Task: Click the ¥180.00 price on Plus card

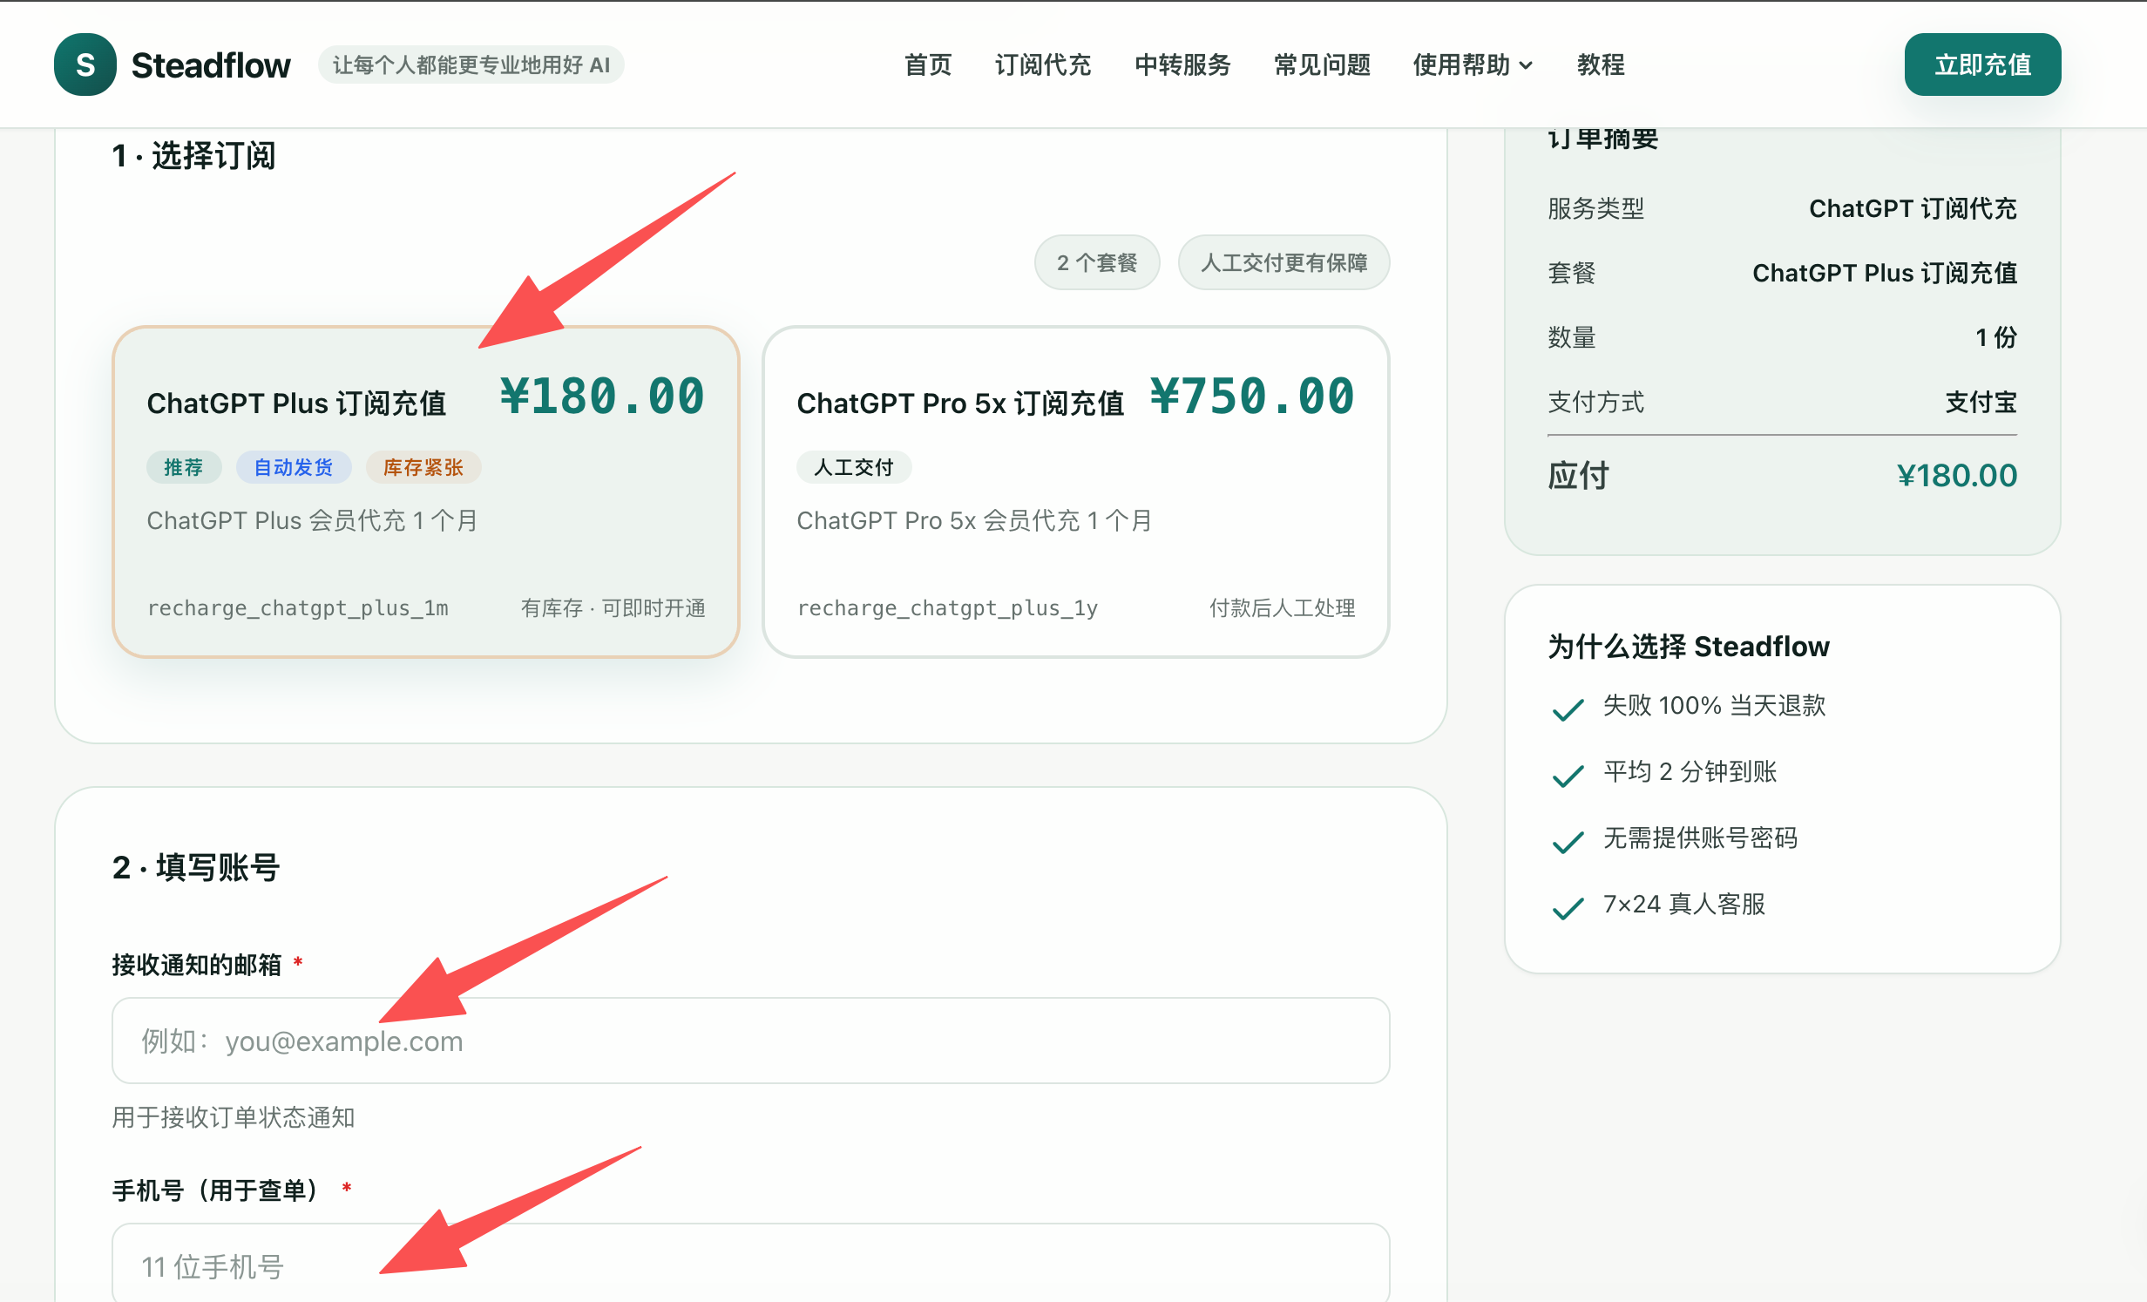Action: click(x=602, y=397)
